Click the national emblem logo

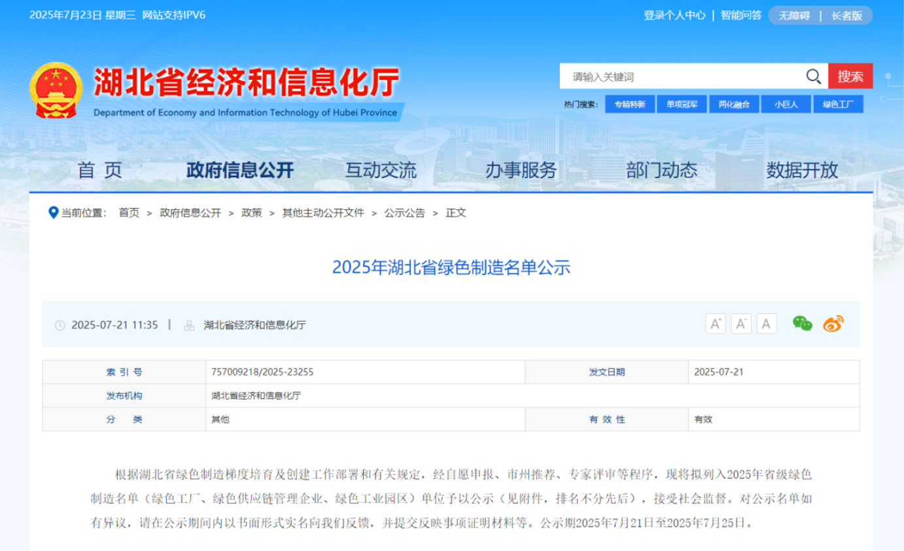[56, 90]
